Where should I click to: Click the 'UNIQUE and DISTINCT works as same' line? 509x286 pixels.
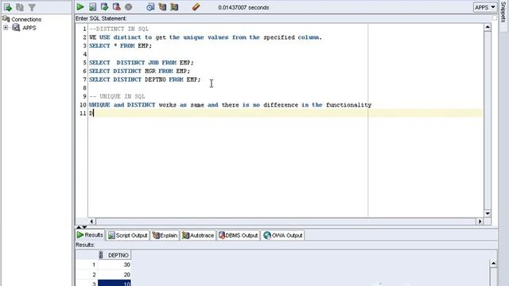[230, 105]
